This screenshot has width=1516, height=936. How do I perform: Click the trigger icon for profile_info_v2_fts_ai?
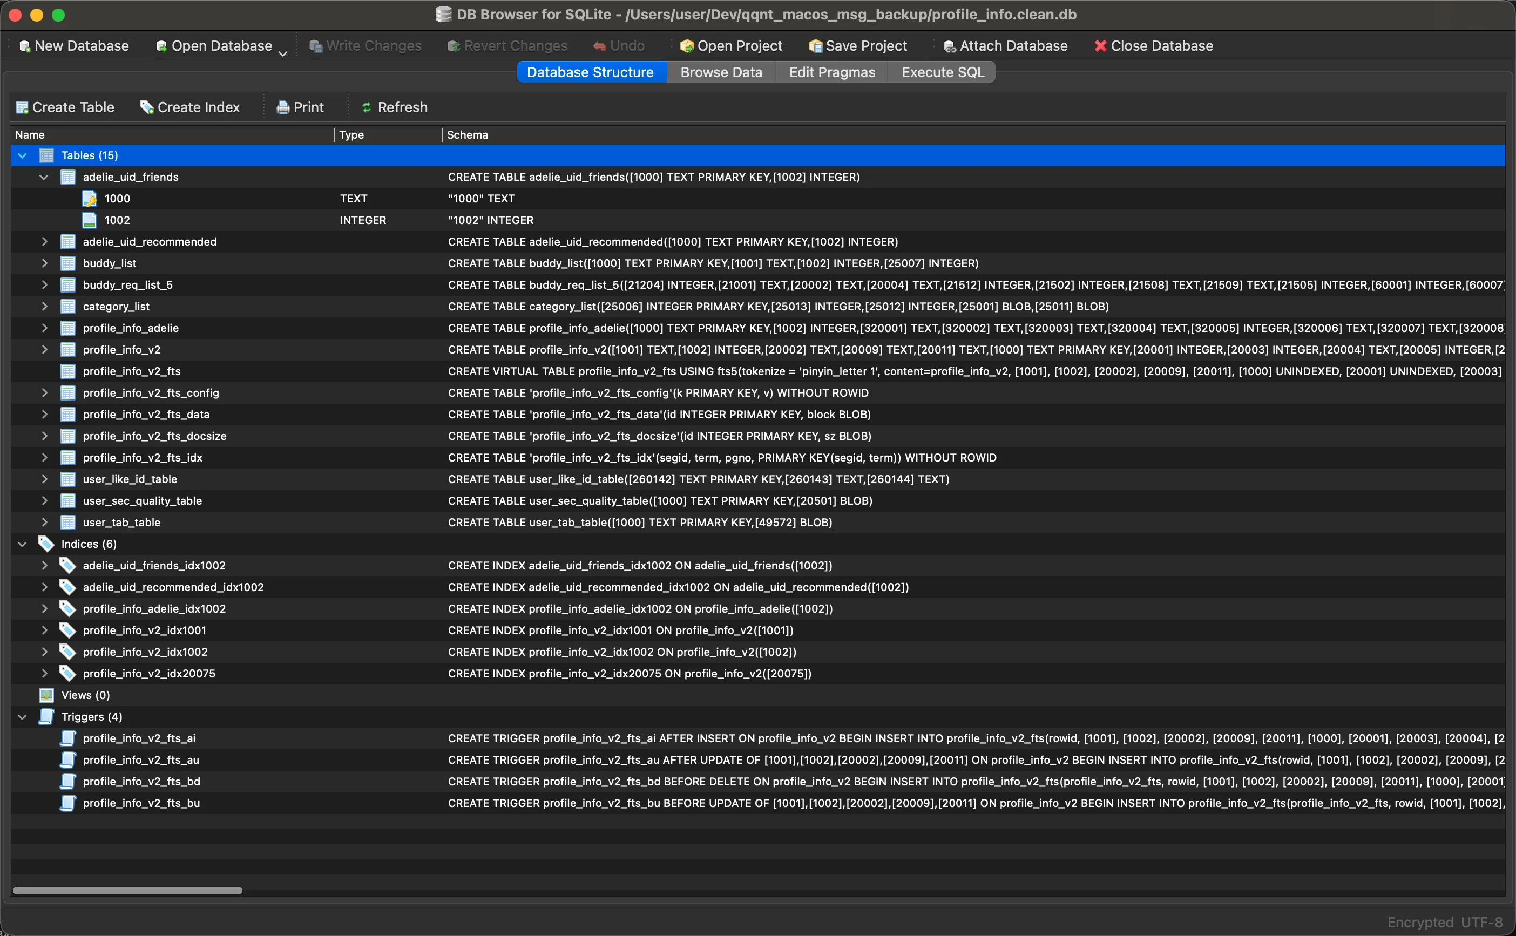point(68,738)
